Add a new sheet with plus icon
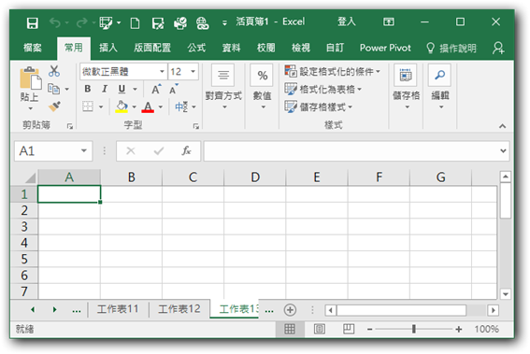530x354 pixels. click(290, 310)
